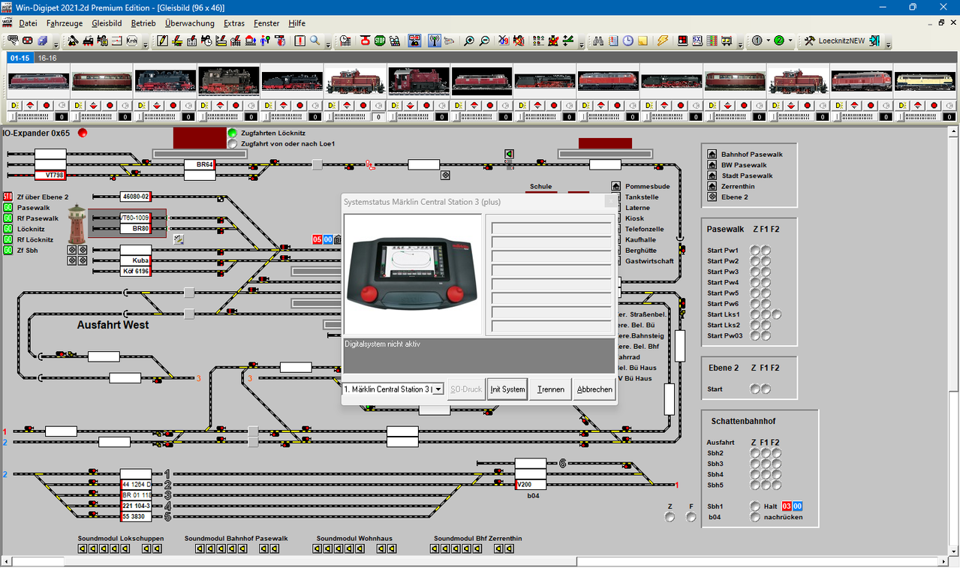Click the red emergency stop toolbar icon
This screenshot has width=960, height=568.
point(364,41)
